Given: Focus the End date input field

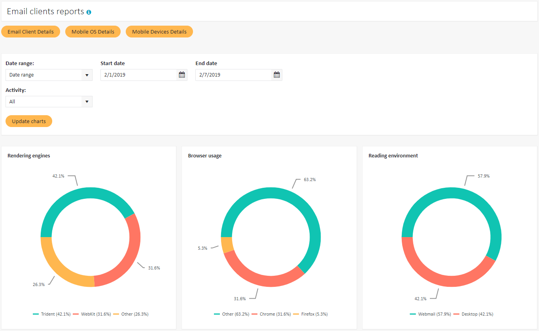Looking at the screenshot, I should (x=233, y=75).
